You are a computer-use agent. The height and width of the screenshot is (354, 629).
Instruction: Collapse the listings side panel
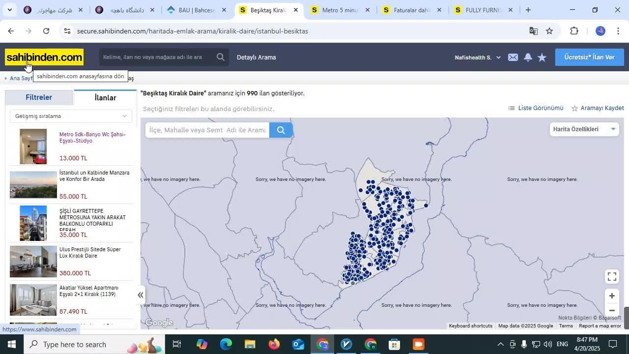point(141,295)
